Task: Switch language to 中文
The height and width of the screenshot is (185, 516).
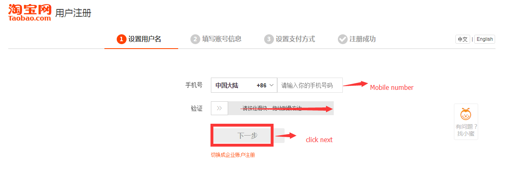Action: point(463,39)
